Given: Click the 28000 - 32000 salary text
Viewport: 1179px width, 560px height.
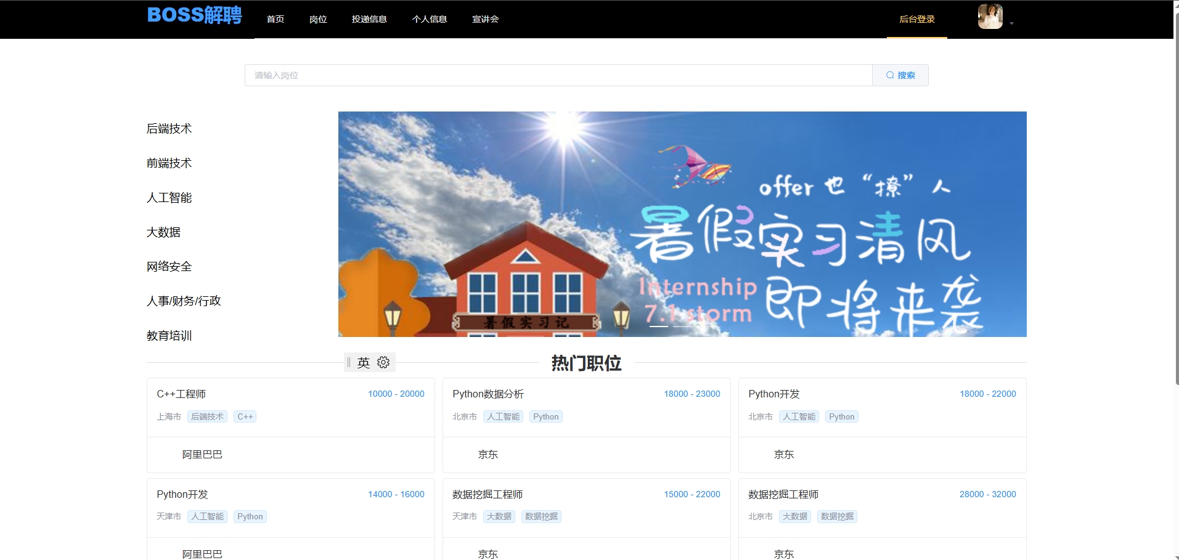Looking at the screenshot, I should coord(988,494).
